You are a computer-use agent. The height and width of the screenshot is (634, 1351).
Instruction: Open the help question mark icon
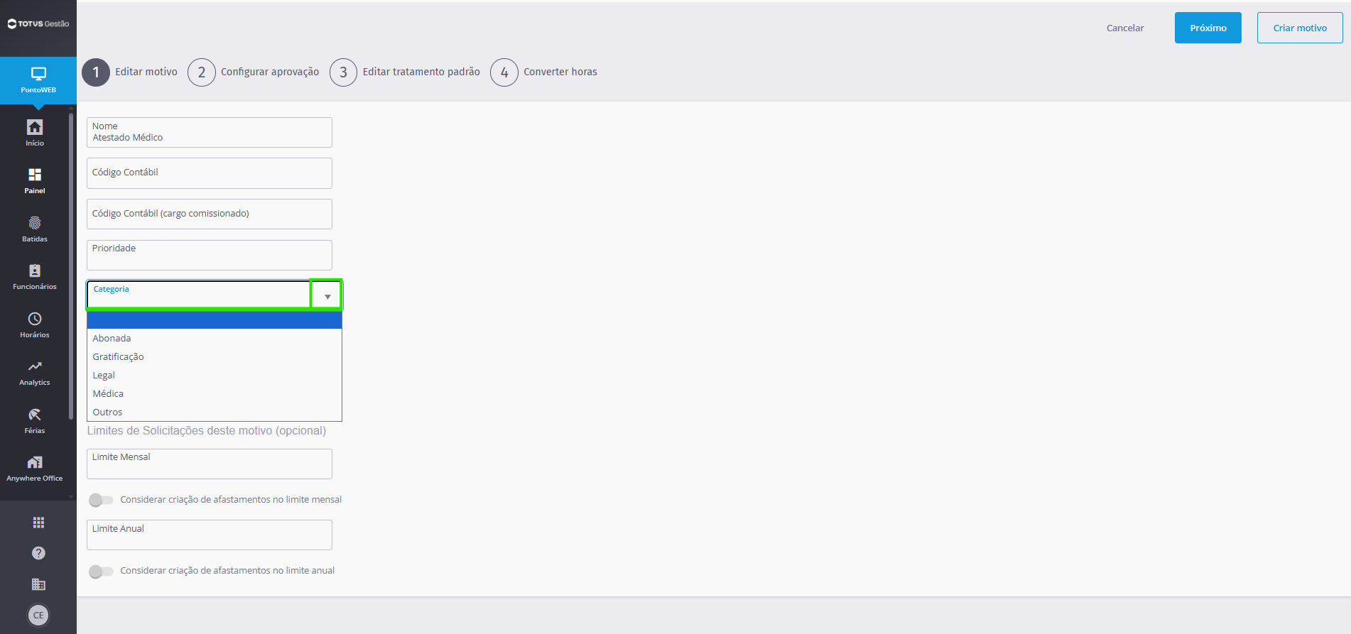38,553
